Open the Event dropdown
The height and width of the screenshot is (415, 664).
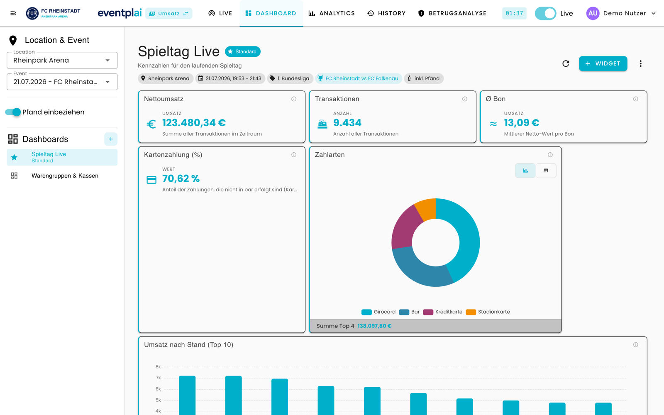[62, 82]
